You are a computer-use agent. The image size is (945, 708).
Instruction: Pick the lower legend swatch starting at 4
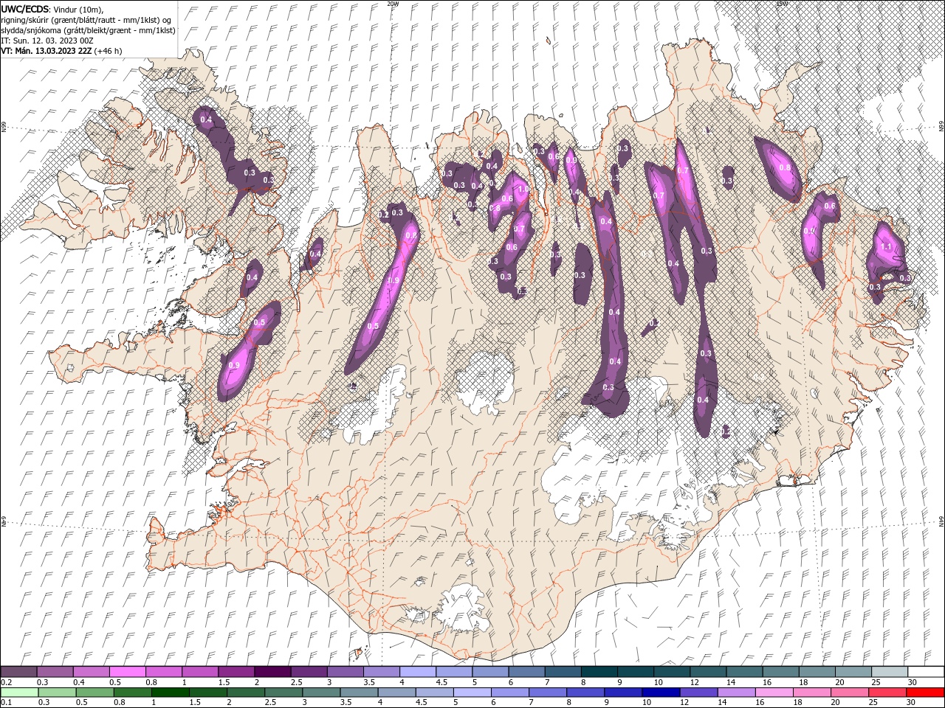(396, 693)
